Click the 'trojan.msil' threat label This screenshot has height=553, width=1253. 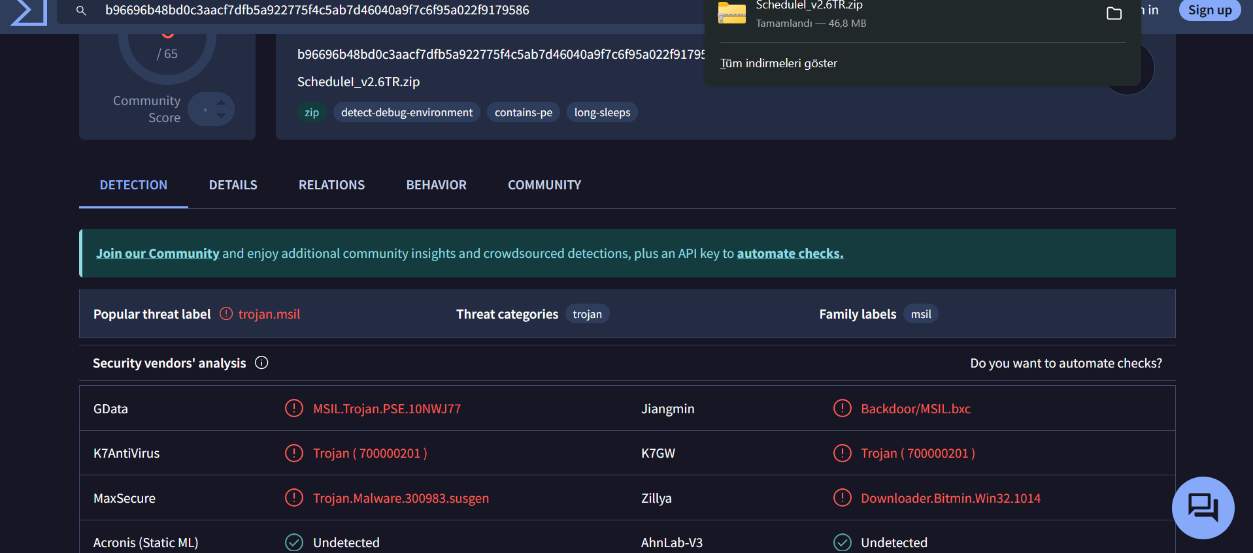(269, 314)
